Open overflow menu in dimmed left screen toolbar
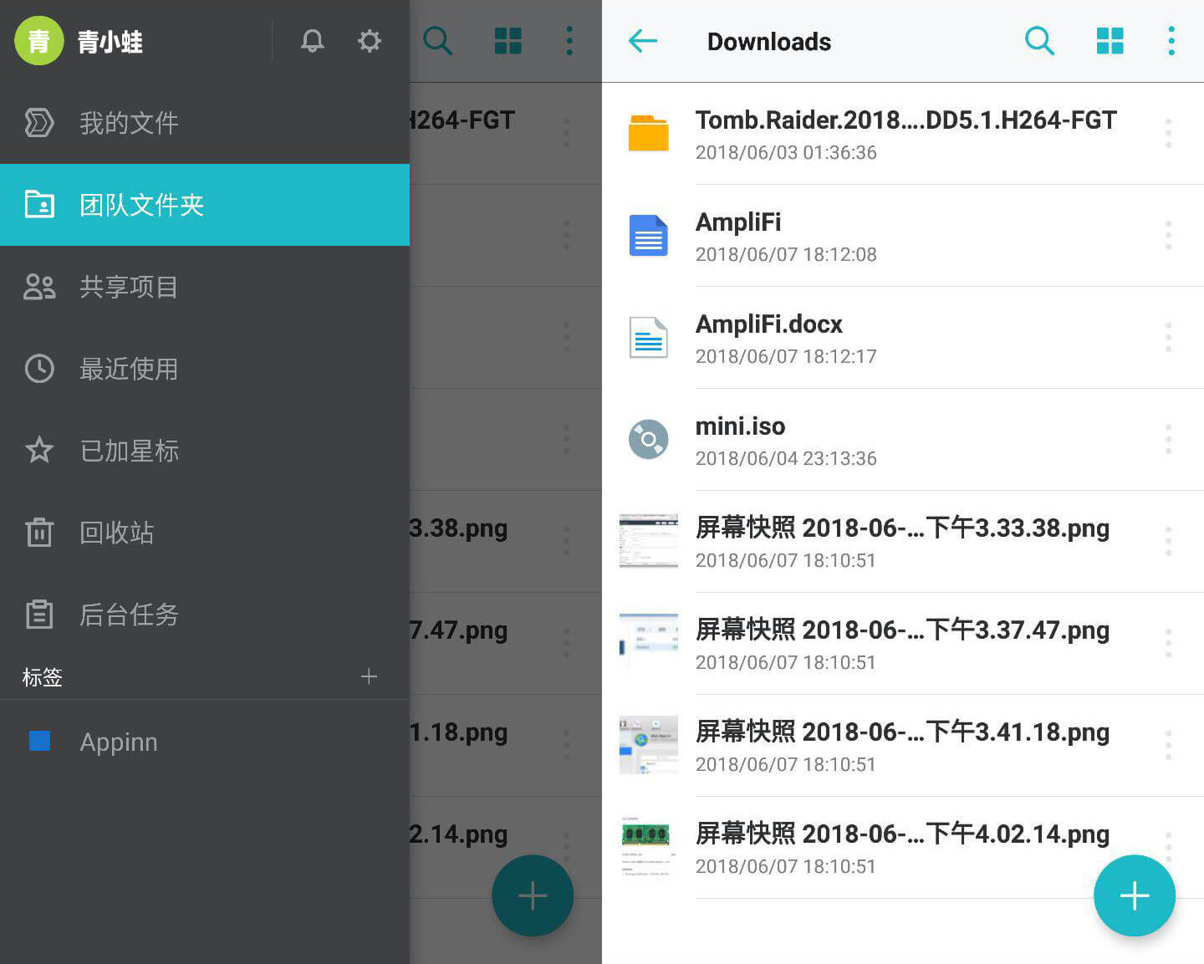Viewport: 1204px width, 964px height. pos(569,40)
